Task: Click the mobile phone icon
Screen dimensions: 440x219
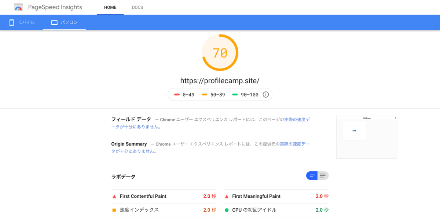Action: coord(11,23)
